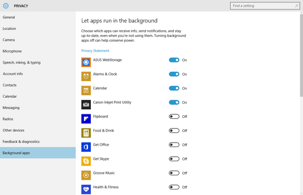The width and height of the screenshot is (303, 195).
Task: Click the Alarms & Clock app icon
Action: point(86,76)
